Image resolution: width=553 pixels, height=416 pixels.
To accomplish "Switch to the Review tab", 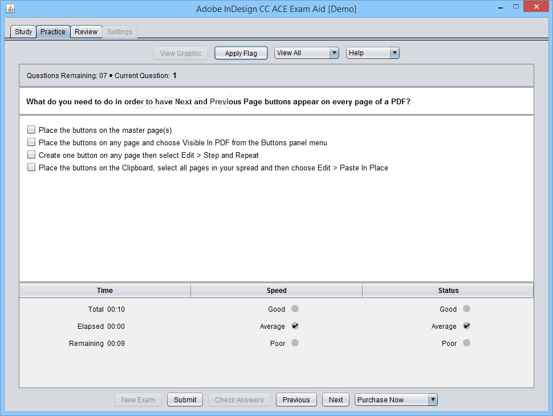I will pos(86,32).
